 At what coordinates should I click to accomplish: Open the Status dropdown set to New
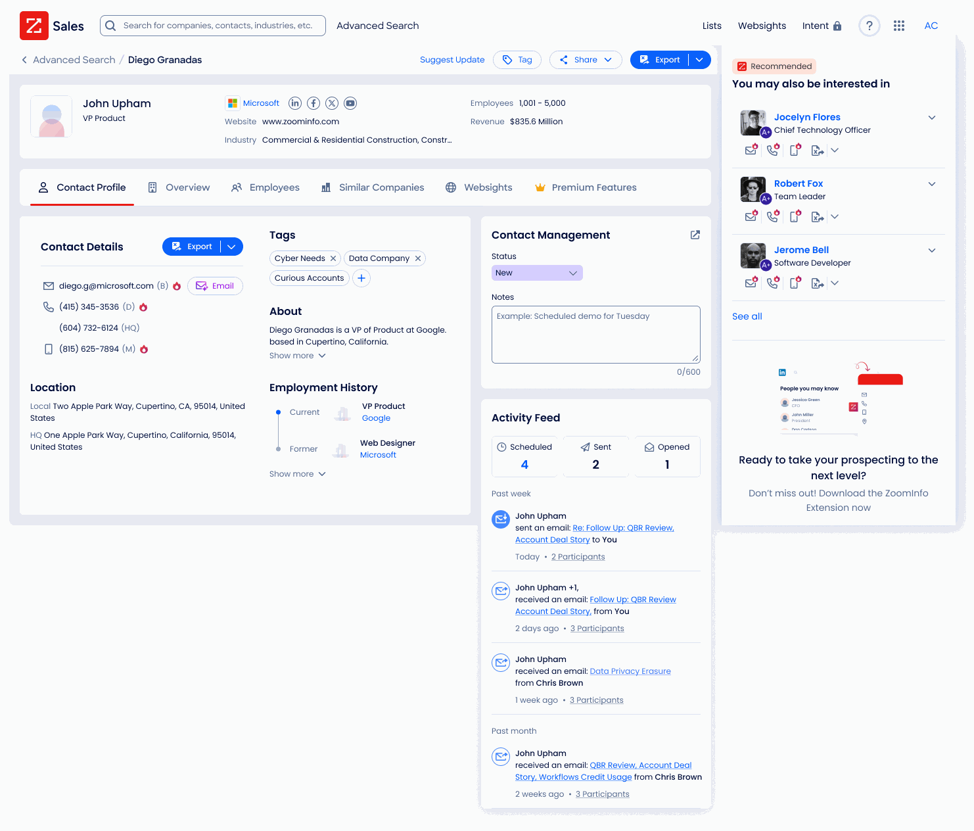pyautogui.click(x=537, y=273)
